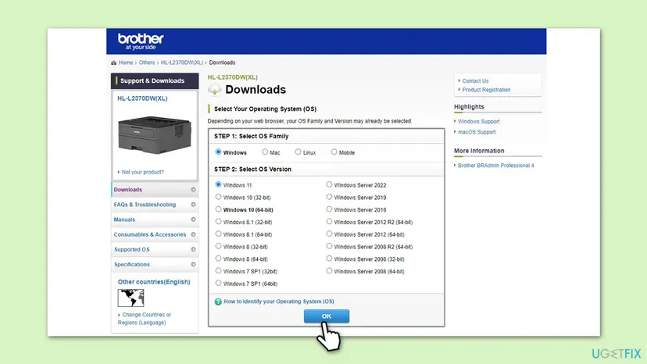This screenshot has width=647, height=364.
Task: Choose Windows 10 (32-bit) option
Action: point(218,197)
